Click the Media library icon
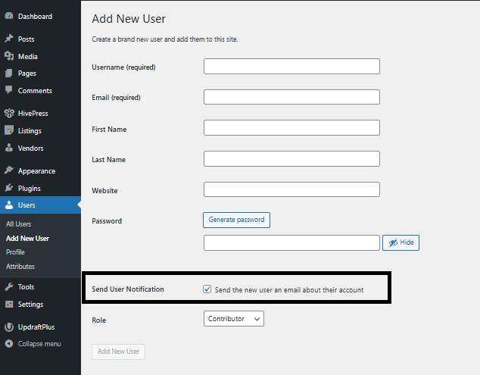The width and height of the screenshot is (480, 375). pos(9,56)
